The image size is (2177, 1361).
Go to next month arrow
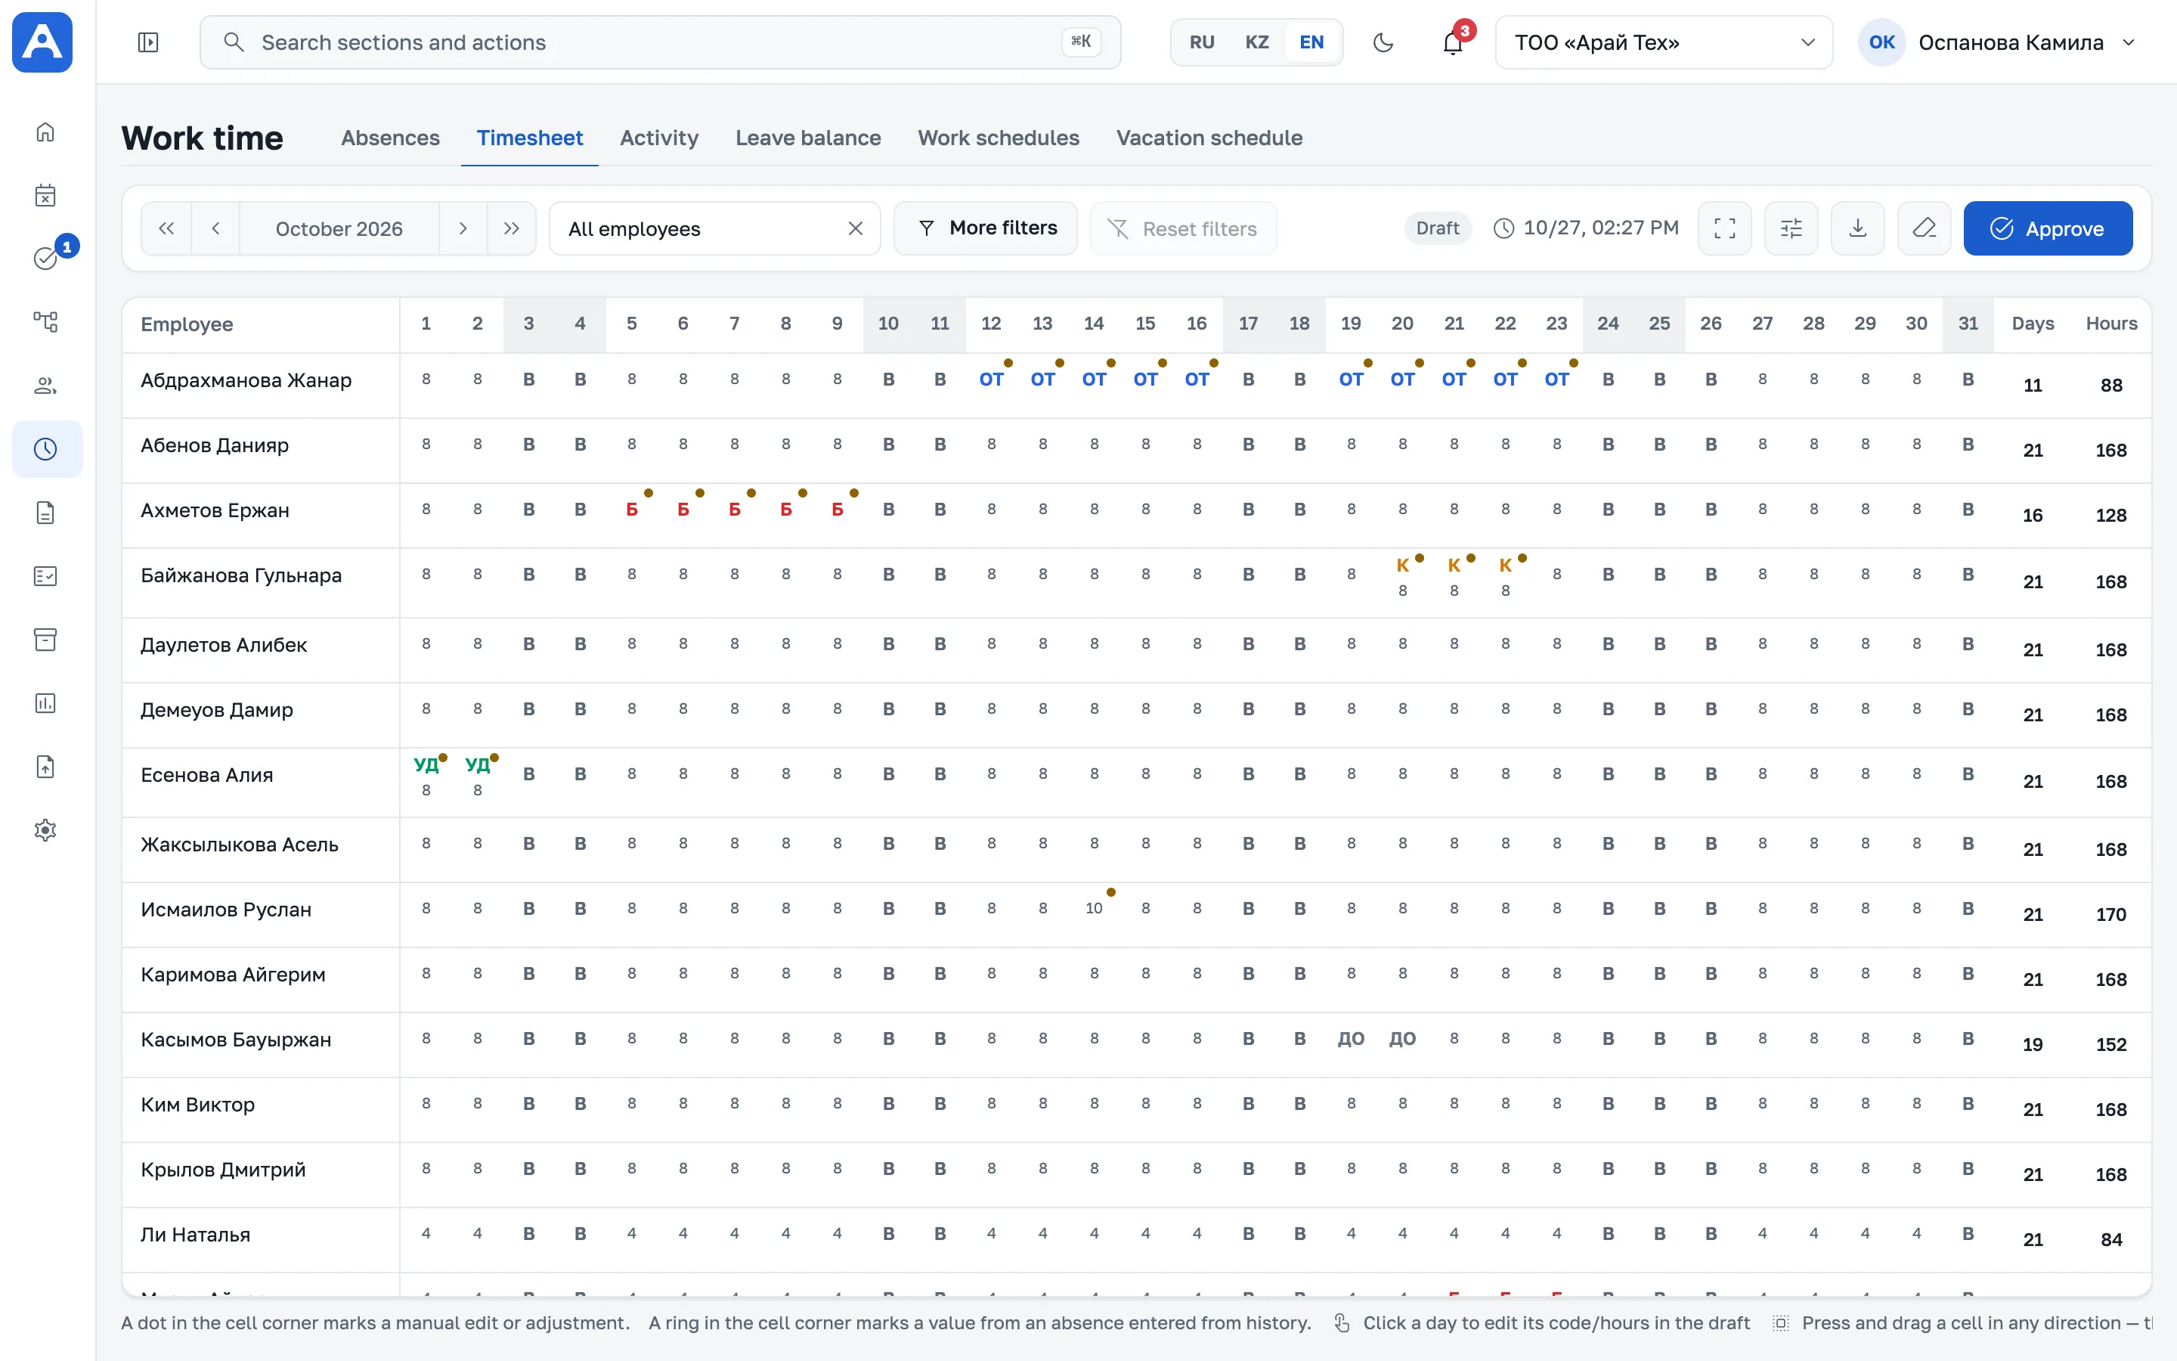463,228
